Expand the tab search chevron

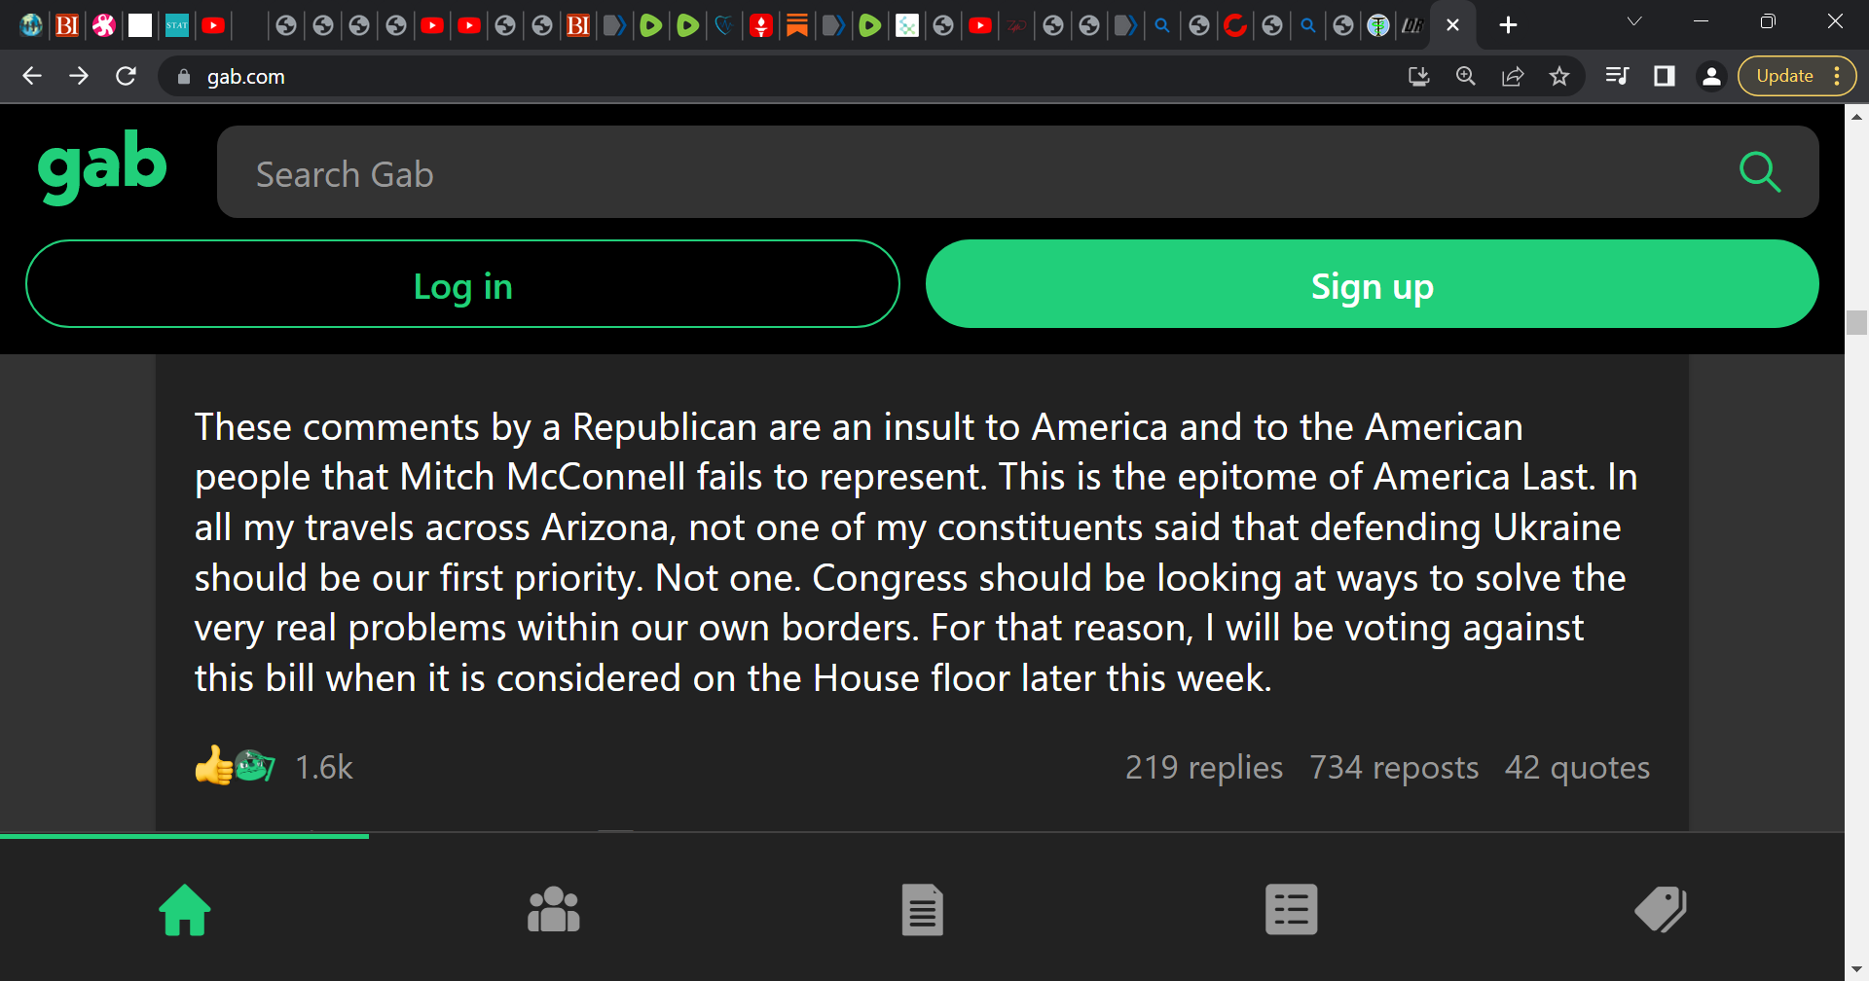pos(1634,21)
